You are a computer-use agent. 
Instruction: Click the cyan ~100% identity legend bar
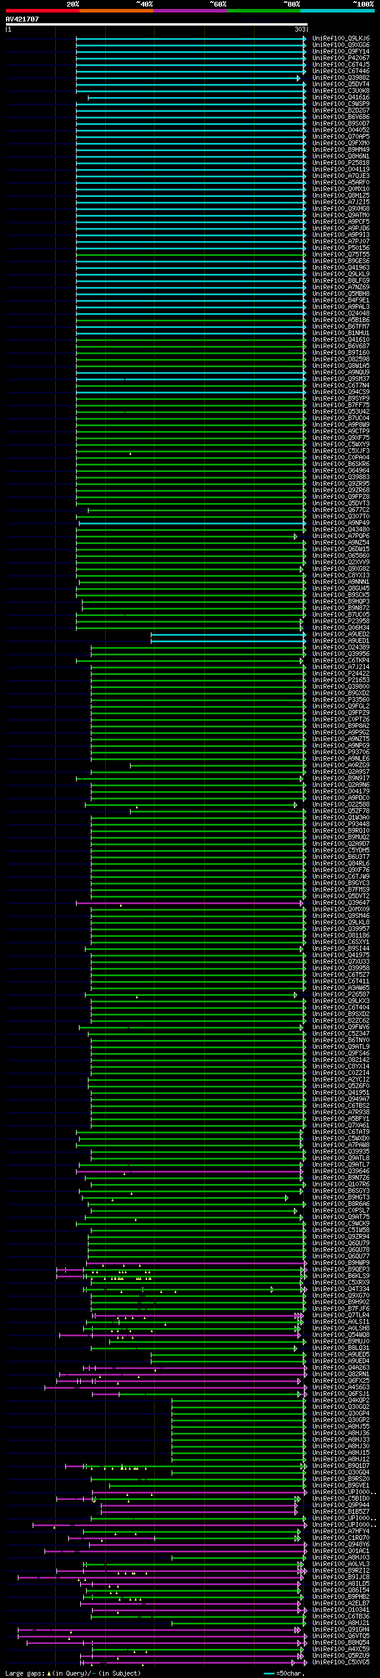click(x=337, y=11)
